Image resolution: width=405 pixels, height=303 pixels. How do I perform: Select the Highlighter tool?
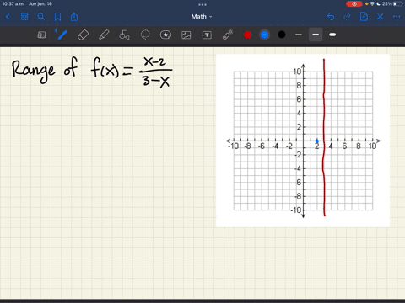(x=104, y=35)
